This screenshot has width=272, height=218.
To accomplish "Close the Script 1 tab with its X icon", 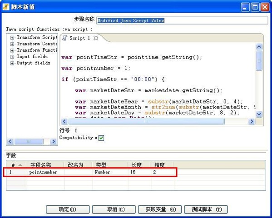I will coord(96,38).
